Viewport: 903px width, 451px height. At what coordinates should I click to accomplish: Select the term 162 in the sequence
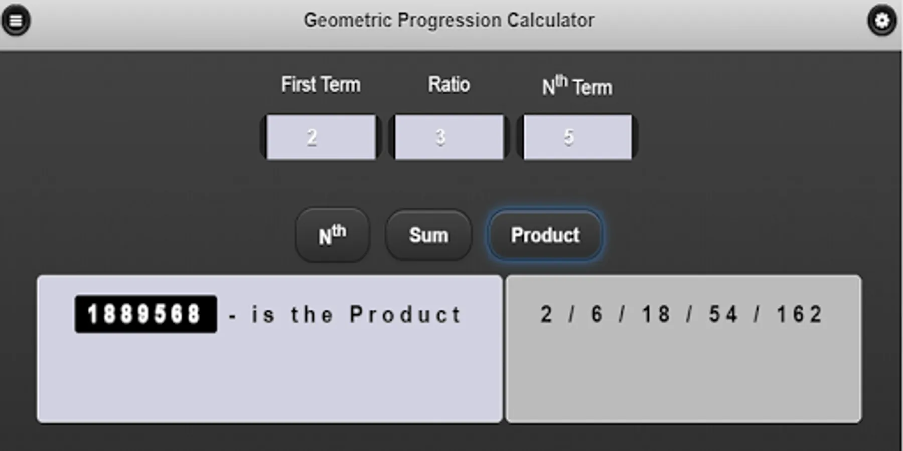[x=799, y=315]
